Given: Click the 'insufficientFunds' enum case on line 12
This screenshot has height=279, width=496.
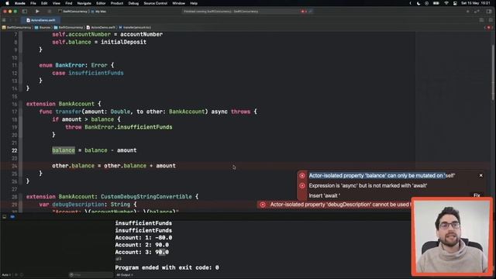Looking at the screenshot, I should tap(96, 73).
